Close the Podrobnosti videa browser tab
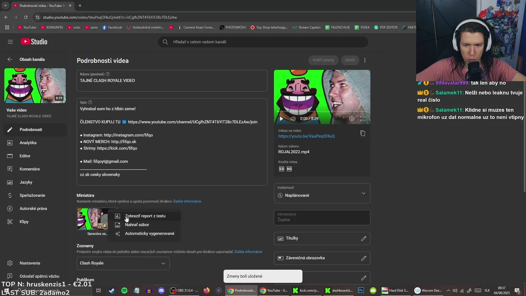The image size is (526, 296). tap(70, 6)
